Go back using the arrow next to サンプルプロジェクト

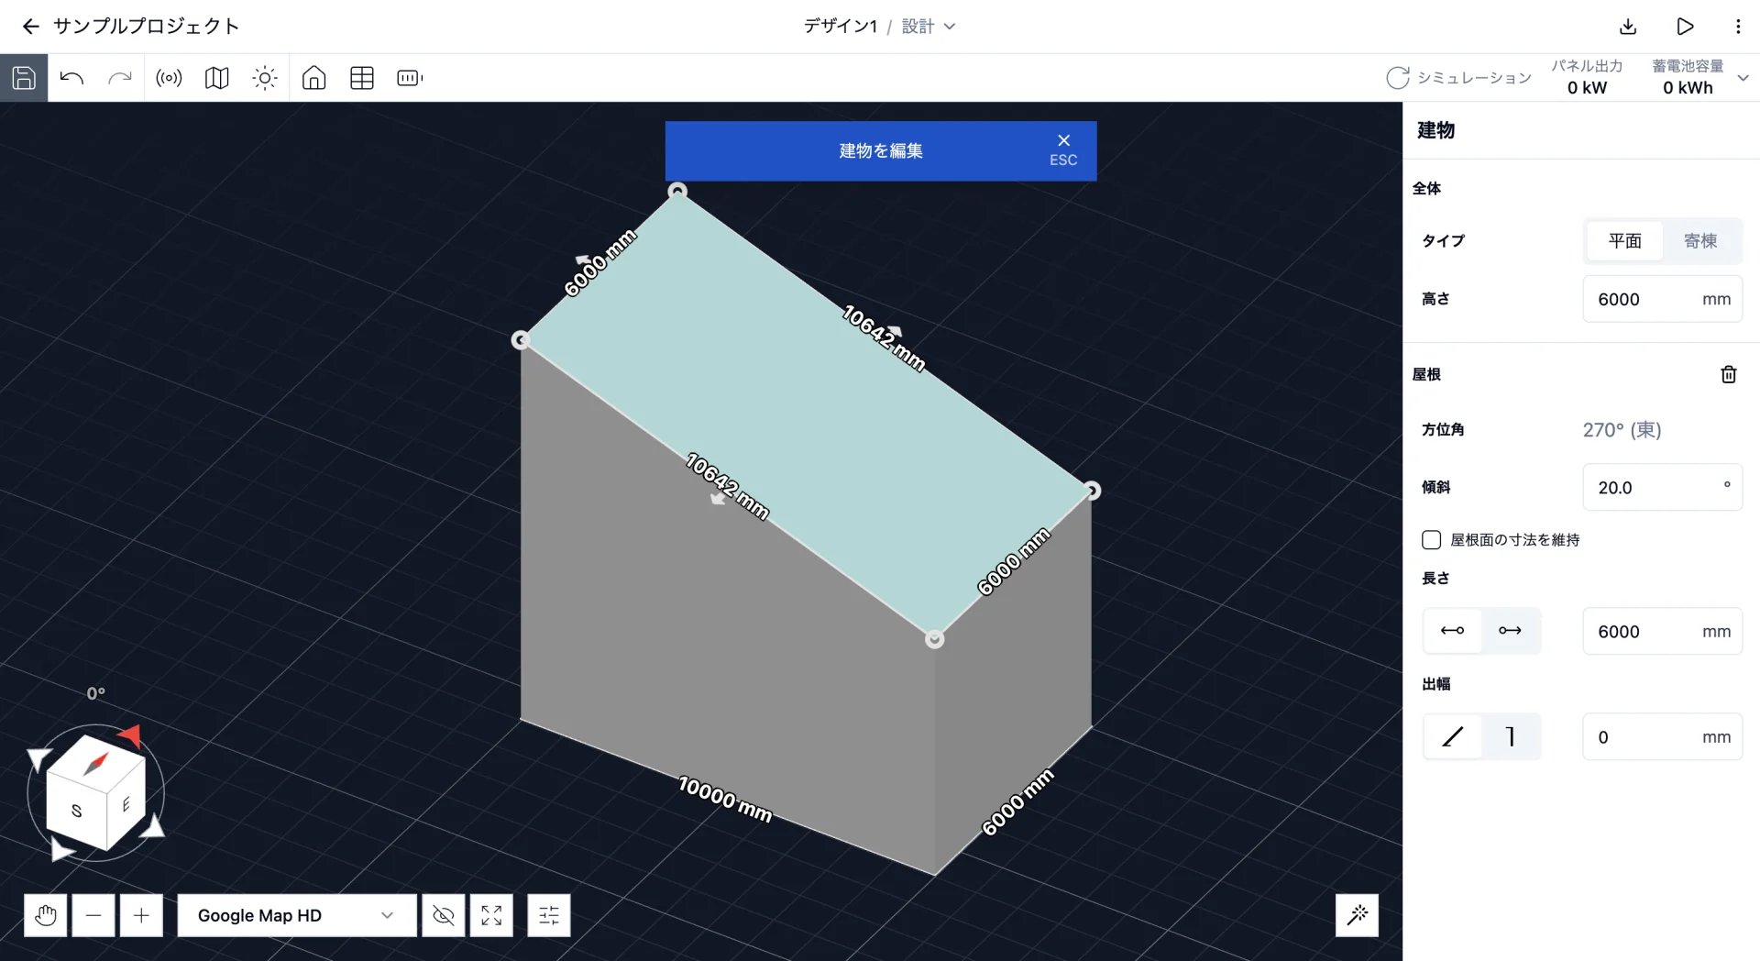point(31,27)
